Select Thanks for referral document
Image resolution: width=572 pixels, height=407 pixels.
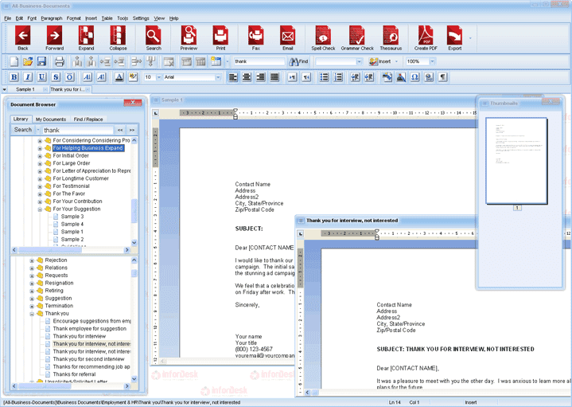pyautogui.click(x=74, y=374)
